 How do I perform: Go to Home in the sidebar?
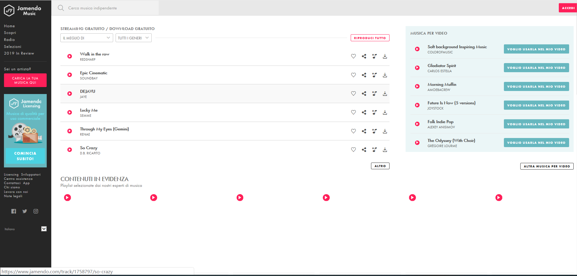9,26
